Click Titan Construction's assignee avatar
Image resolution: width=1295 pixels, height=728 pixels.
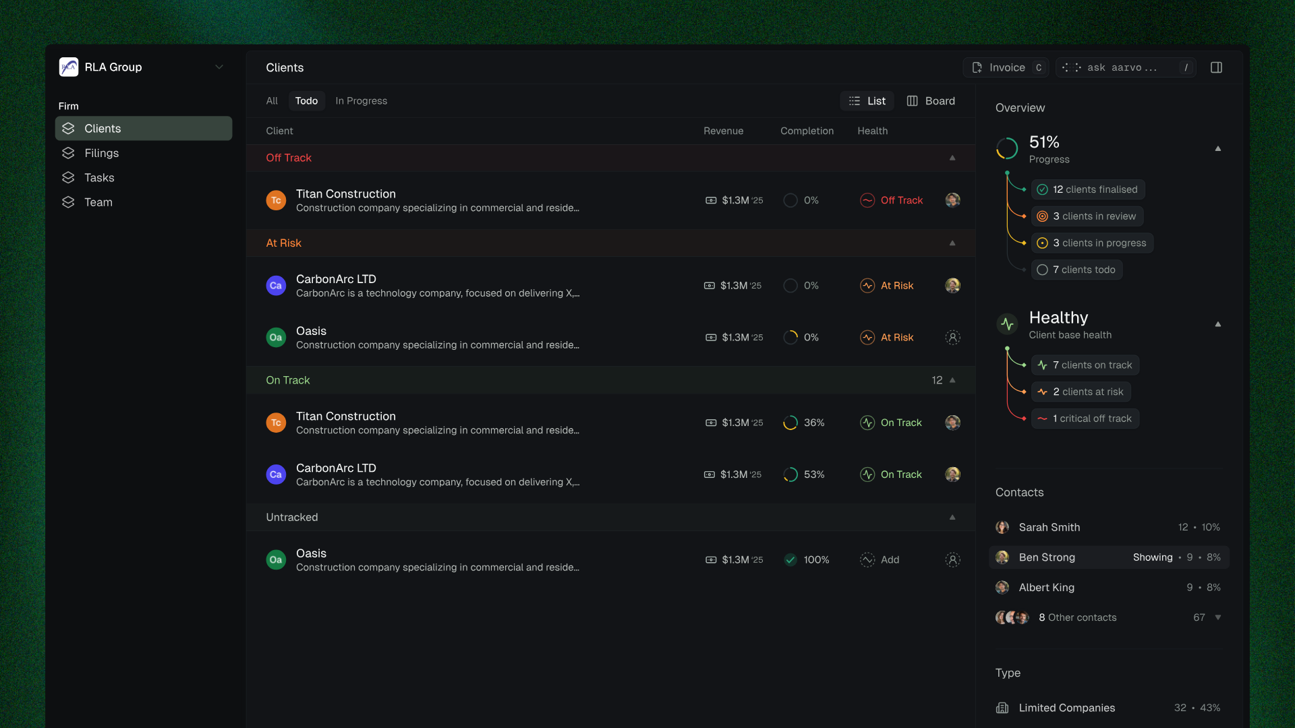[x=953, y=200]
